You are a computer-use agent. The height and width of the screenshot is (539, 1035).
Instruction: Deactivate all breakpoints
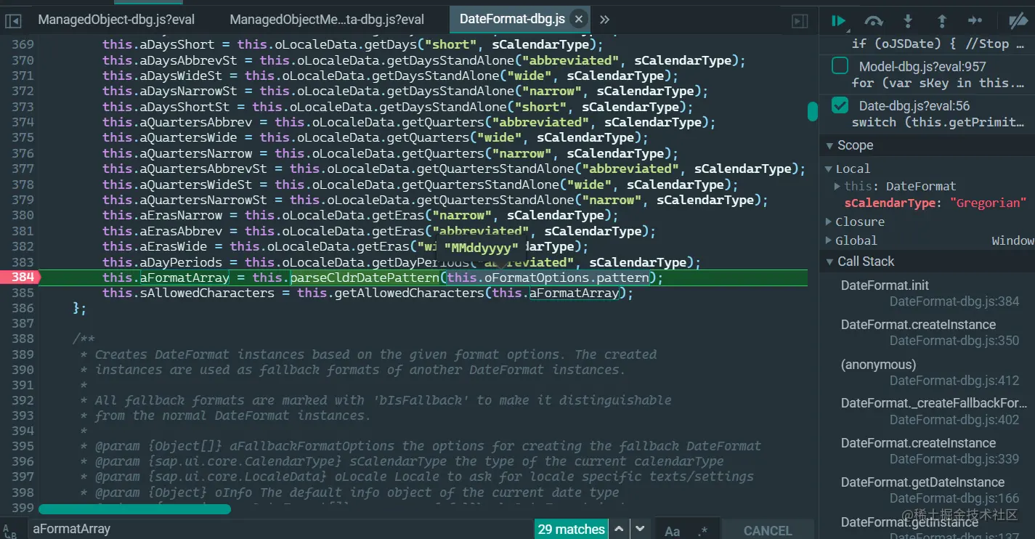click(1019, 20)
